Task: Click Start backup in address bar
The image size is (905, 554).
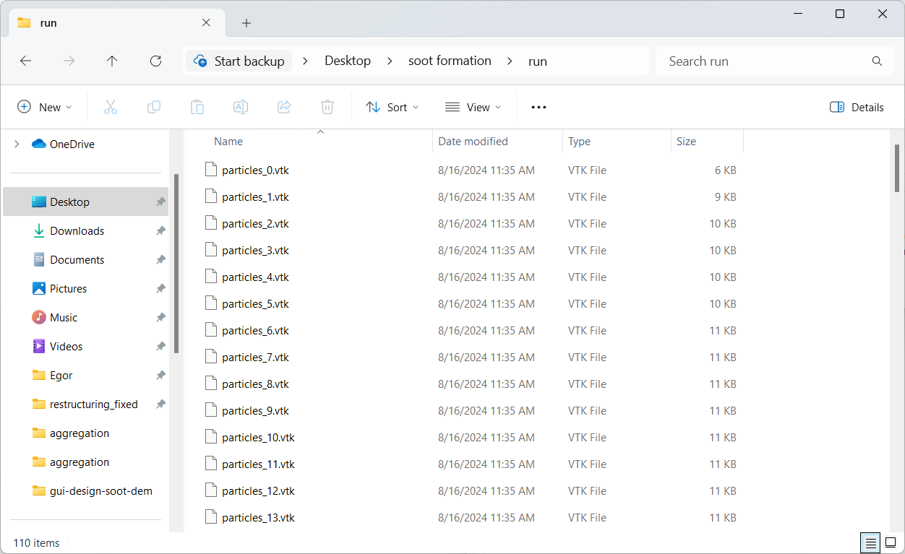Action: pyautogui.click(x=240, y=61)
